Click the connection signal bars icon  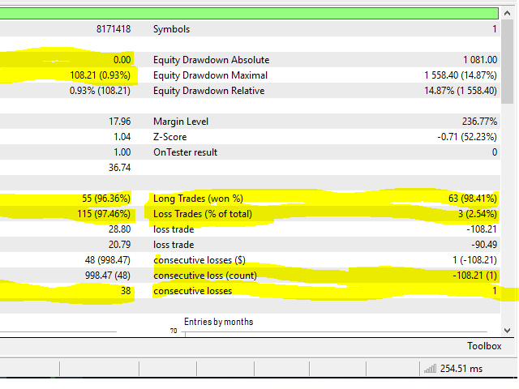430,369
